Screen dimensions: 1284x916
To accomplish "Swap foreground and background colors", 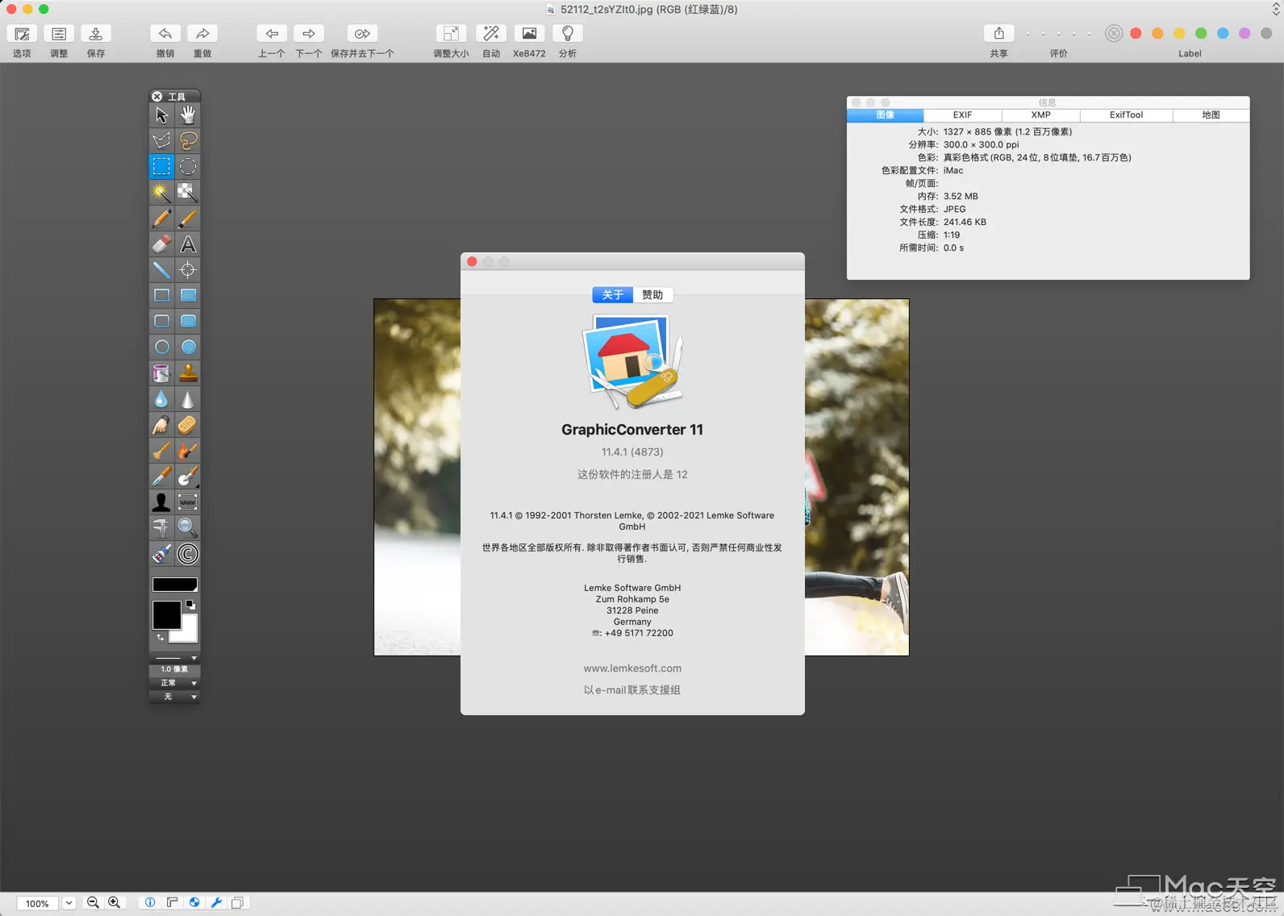I will (160, 637).
